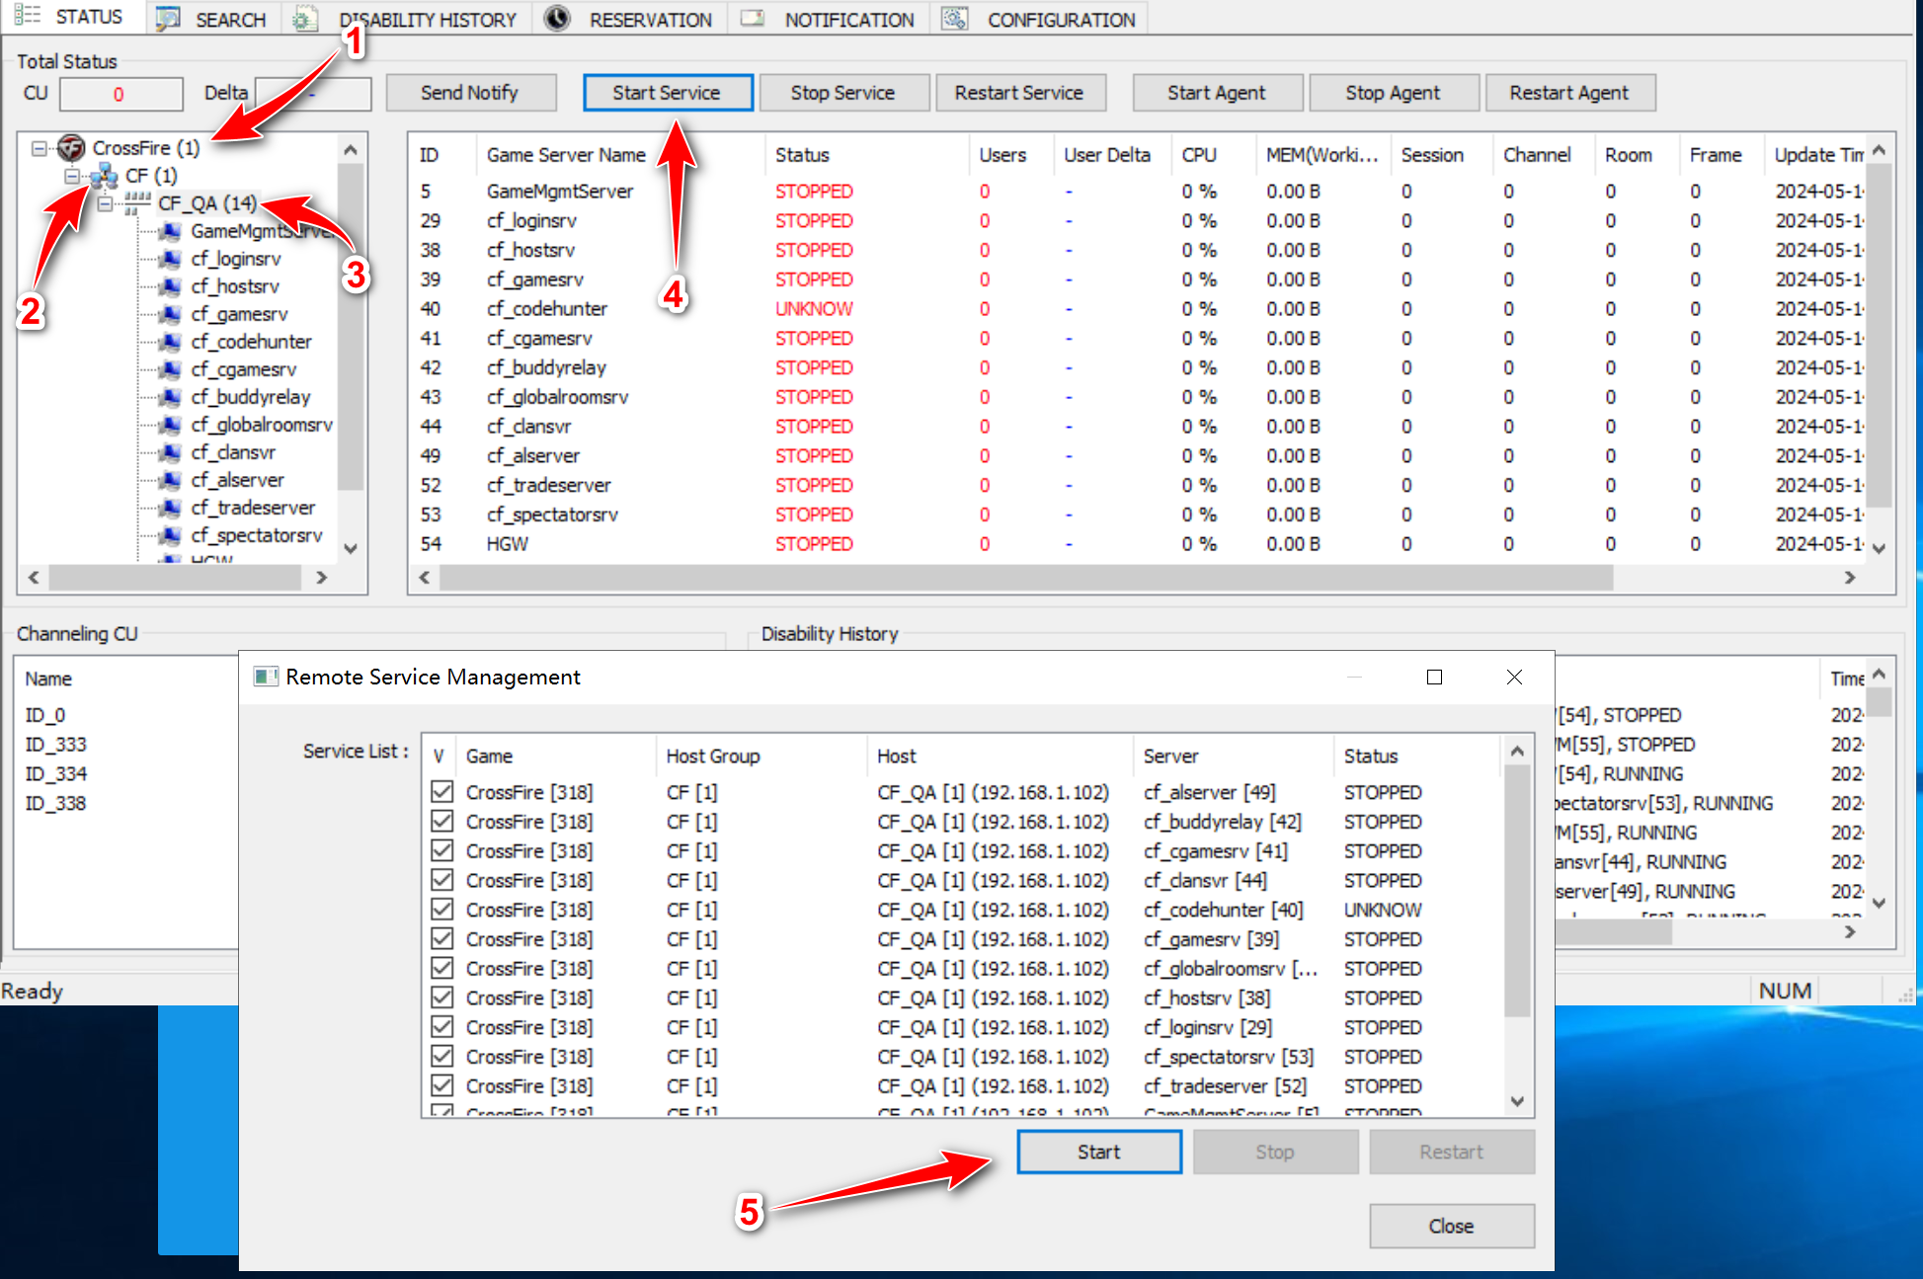Image resolution: width=1923 pixels, height=1279 pixels.
Task: Uncheck the cf_alserver [49] service checkbox
Action: click(442, 792)
